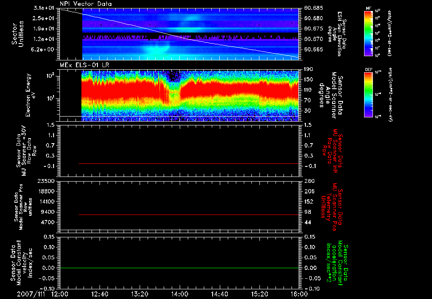
Task: Click the '1.2e+01' sector tick value
Action: pos(44,39)
